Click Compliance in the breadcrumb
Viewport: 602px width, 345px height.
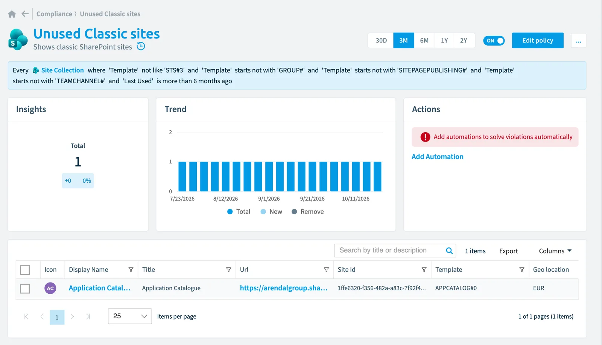click(x=54, y=14)
